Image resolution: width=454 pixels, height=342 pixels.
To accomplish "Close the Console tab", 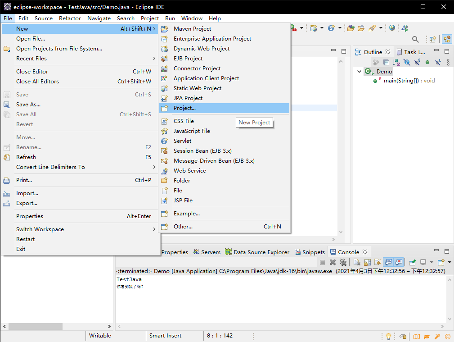I will pyautogui.click(x=365, y=252).
